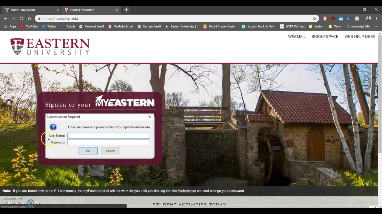382x214 pixels.
Task: Open the Chrome three-dot menu
Action: [x=376, y=18]
